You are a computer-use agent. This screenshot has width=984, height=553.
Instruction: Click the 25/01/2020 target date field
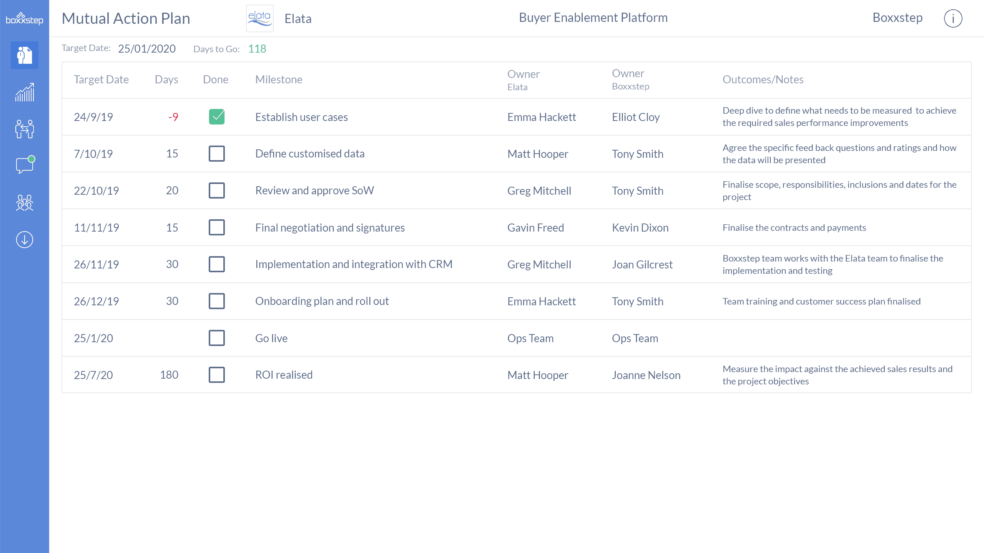(147, 49)
